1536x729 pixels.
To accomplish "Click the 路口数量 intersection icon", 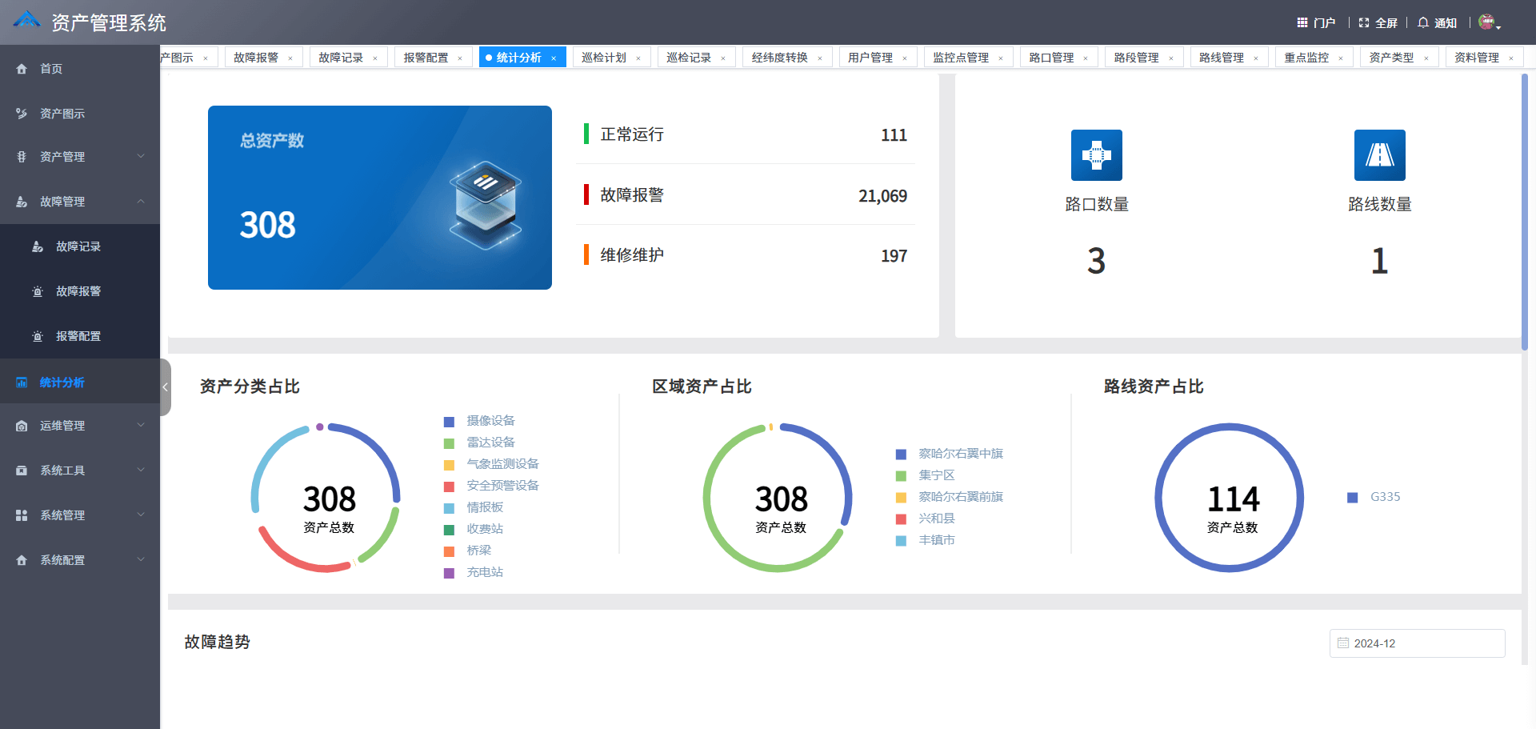I will 1097,154.
